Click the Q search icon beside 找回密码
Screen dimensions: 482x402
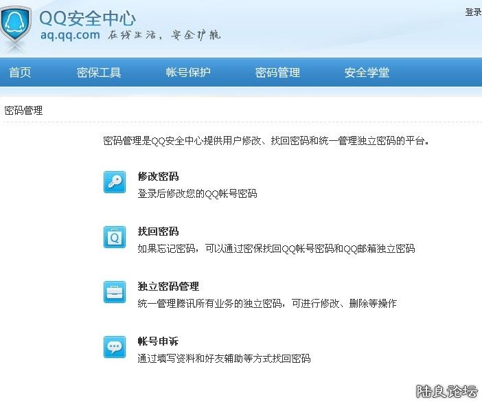coord(115,237)
